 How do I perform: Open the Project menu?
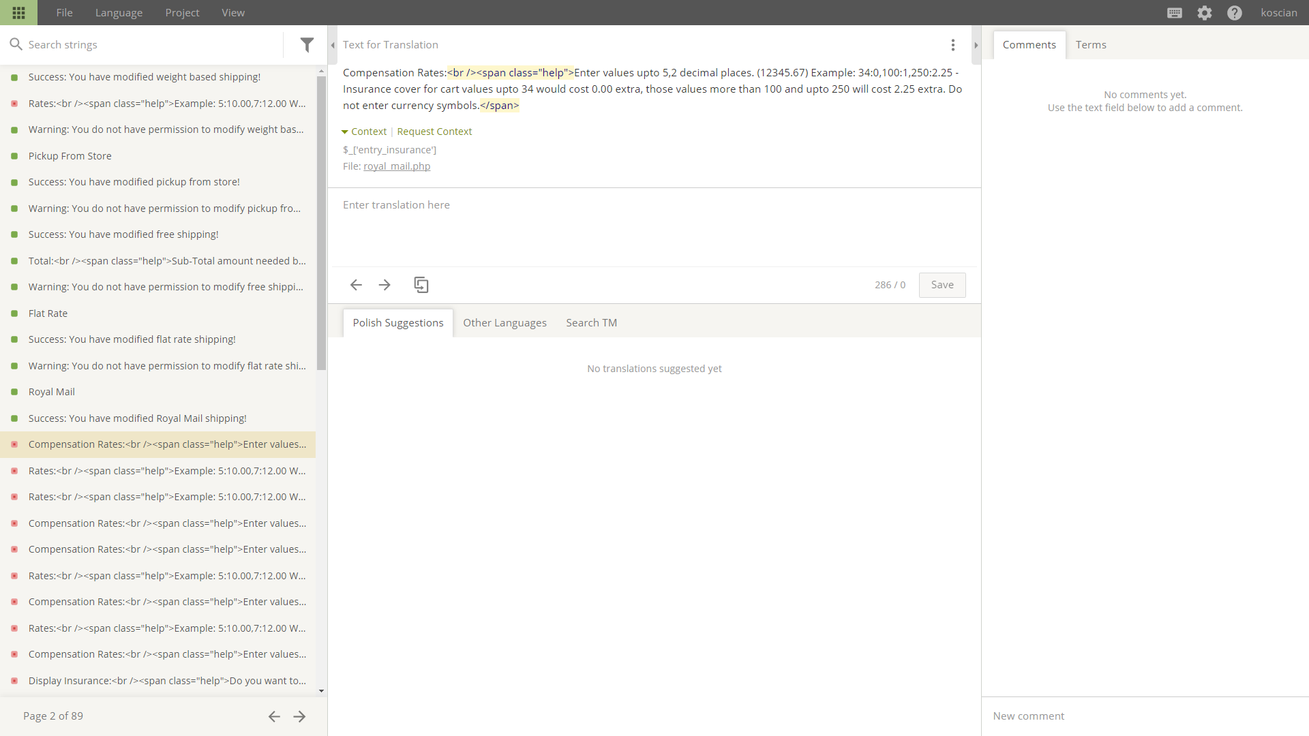182,13
